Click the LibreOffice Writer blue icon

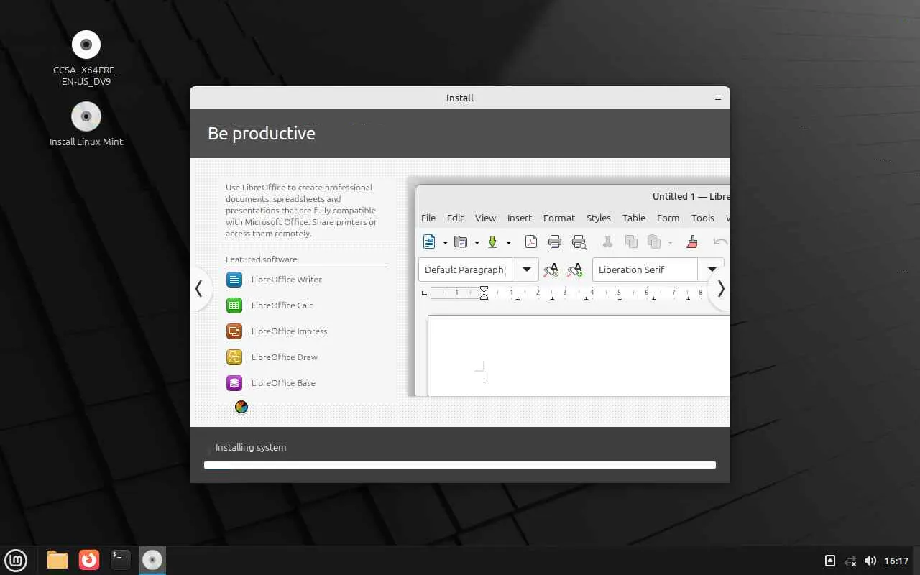pyautogui.click(x=234, y=280)
